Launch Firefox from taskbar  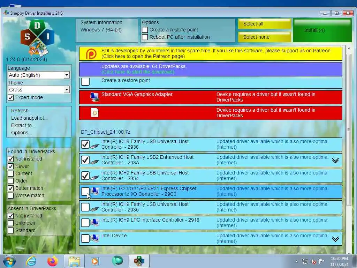(x=52, y=261)
